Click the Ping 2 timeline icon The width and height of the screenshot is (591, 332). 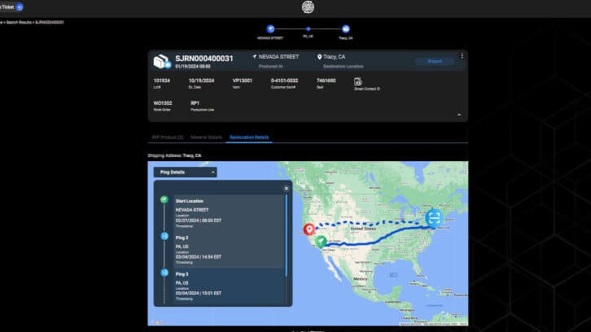pyautogui.click(x=164, y=237)
